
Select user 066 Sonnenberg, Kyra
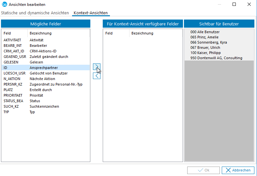click(208, 42)
